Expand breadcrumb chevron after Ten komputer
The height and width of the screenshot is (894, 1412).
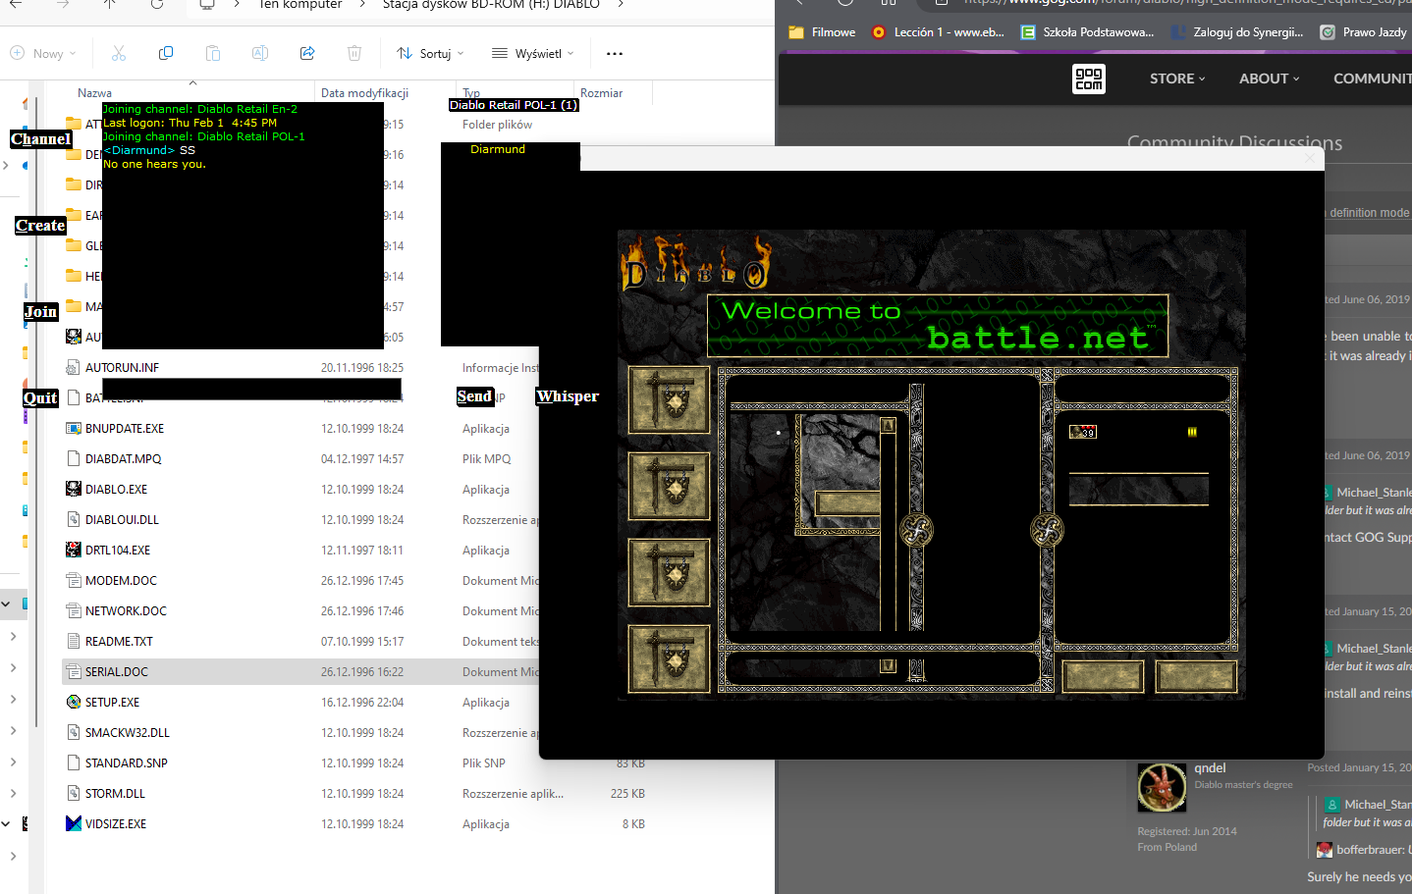point(362,4)
